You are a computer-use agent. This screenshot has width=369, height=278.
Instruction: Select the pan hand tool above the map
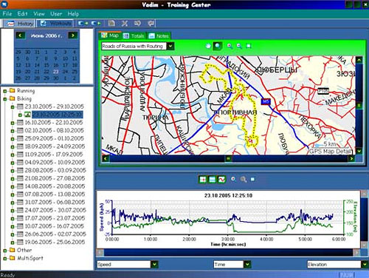pyautogui.click(x=208, y=46)
